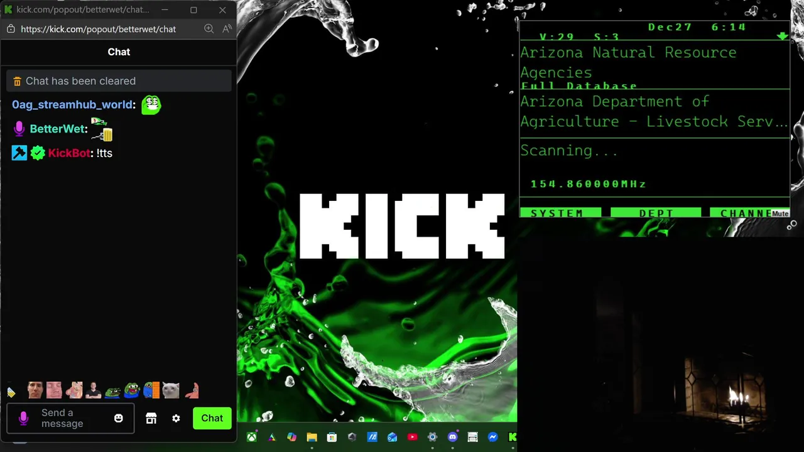Image resolution: width=804 pixels, height=452 pixels.
Task: Click the Full Database text on scanner
Action: (x=579, y=86)
